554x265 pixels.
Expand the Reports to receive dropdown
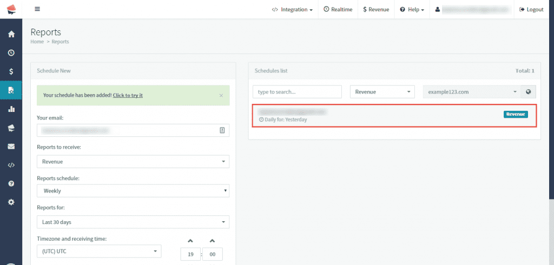[133, 162]
